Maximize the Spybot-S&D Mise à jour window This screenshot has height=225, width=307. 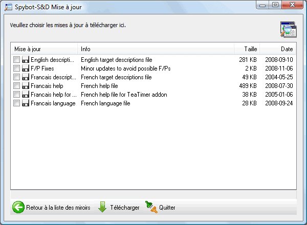[x=275, y=5]
